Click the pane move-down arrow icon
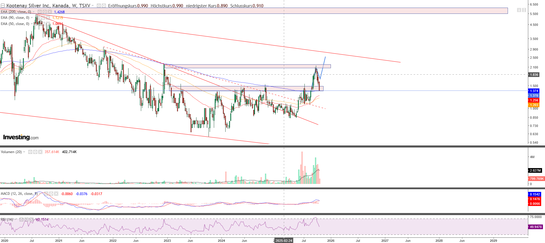The width and height of the screenshot is (545, 243). click(519, 10)
